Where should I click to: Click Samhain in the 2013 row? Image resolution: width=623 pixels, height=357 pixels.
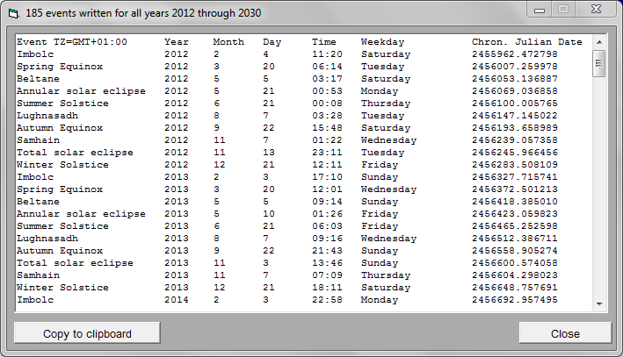pos(38,275)
